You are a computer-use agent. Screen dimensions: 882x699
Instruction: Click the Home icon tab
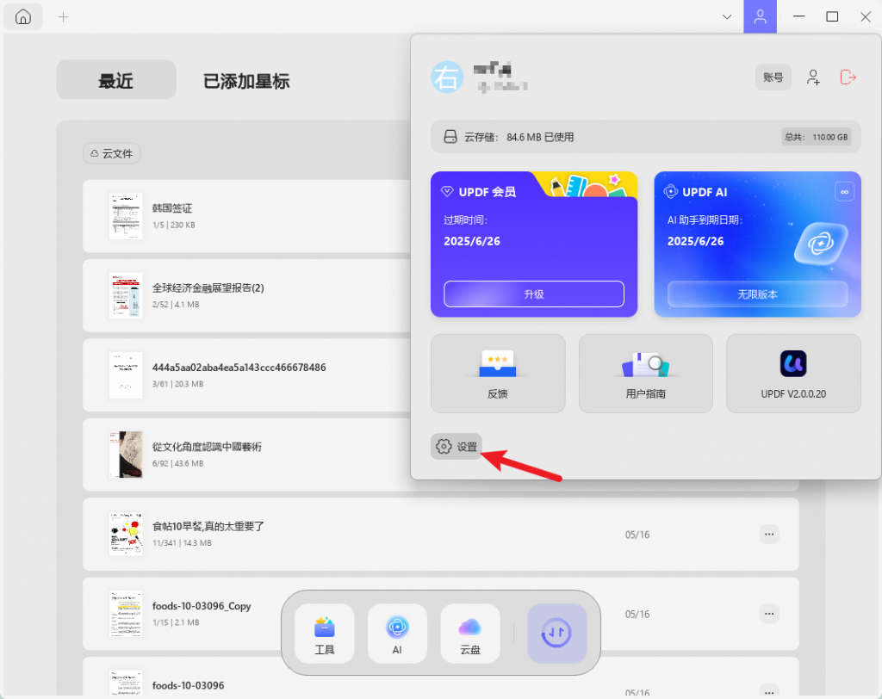coord(23,17)
